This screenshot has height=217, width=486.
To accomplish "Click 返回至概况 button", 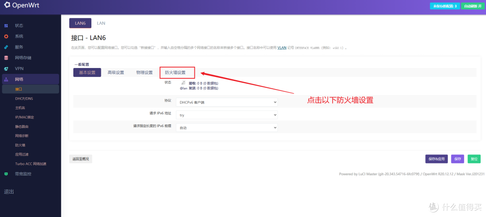I will [81, 159].
